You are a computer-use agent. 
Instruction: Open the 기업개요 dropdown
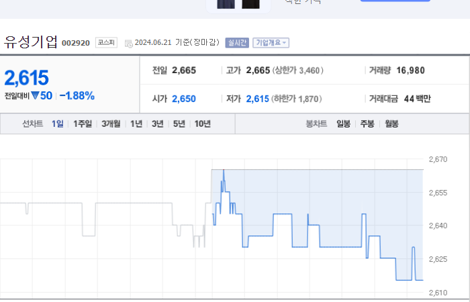271,42
